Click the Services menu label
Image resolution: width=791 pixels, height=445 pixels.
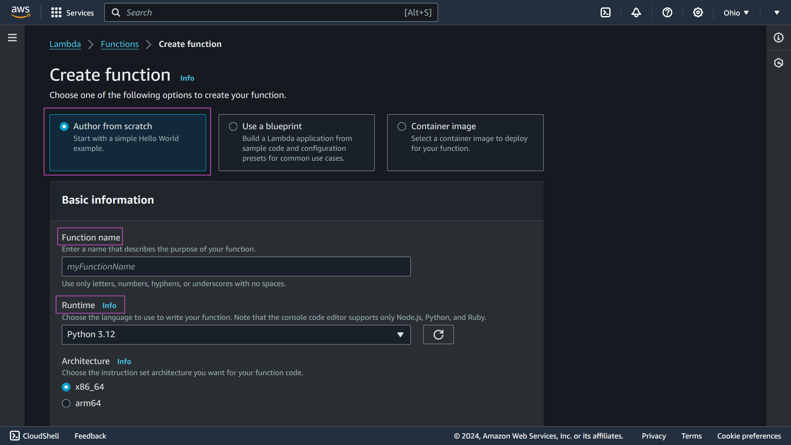pos(80,13)
